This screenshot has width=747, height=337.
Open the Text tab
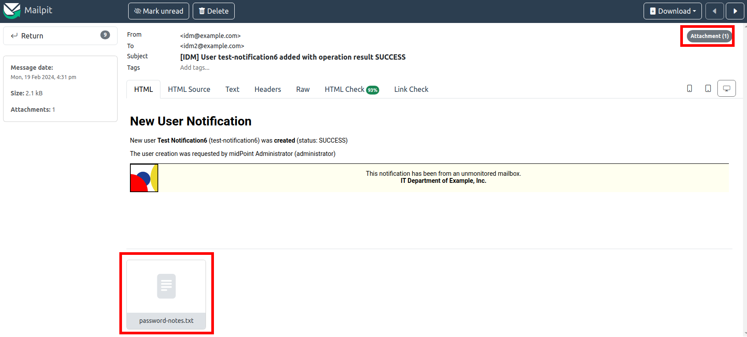[x=232, y=89]
